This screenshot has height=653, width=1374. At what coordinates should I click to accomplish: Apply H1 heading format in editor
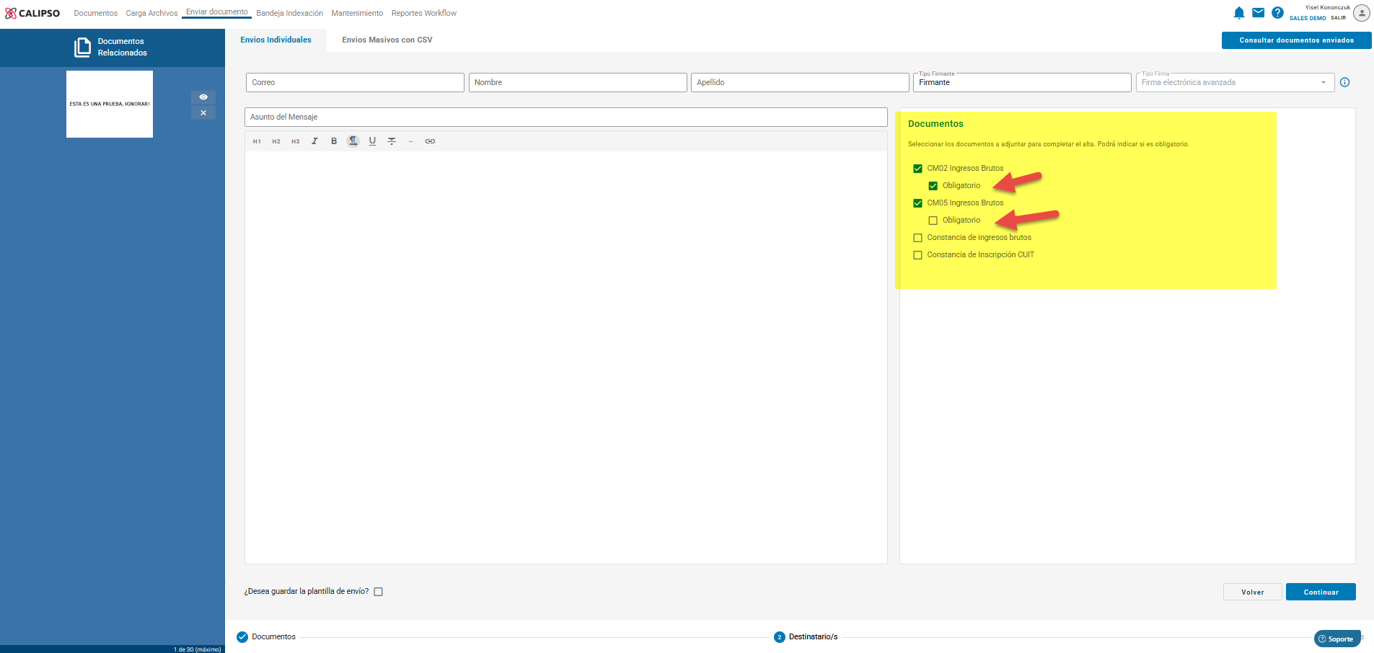[x=257, y=141]
